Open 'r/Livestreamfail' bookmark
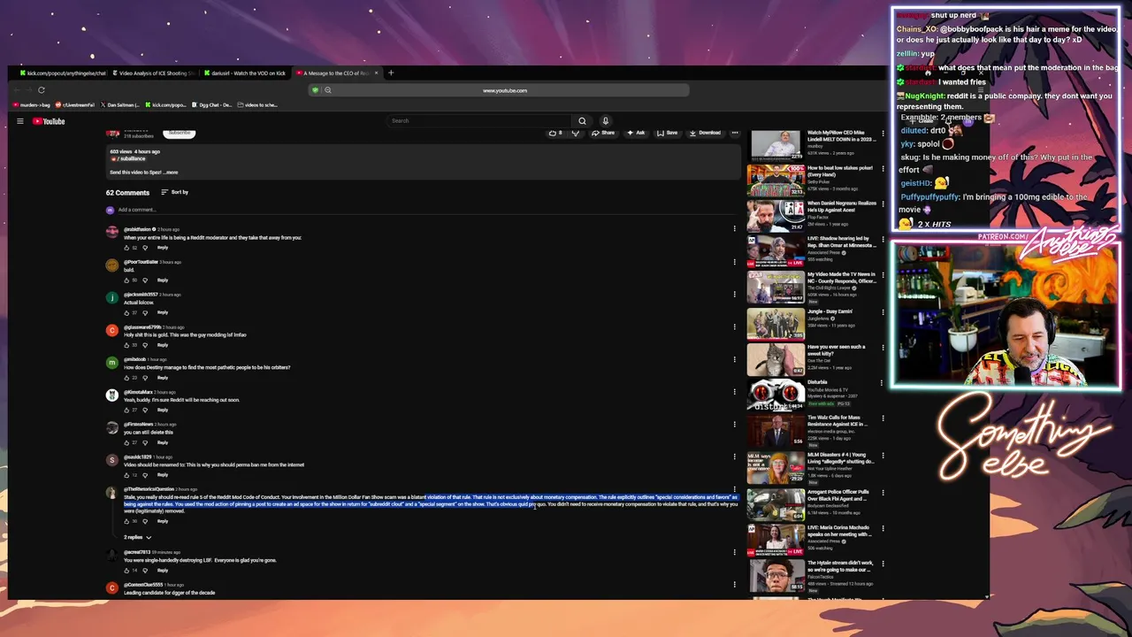The height and width of the screenshot is (637, 1132). click(74, 105)
